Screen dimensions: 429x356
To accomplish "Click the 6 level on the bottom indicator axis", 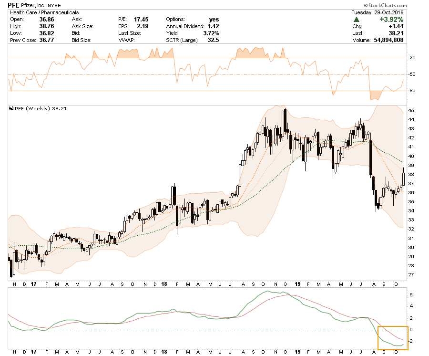I will click(411, 294).
